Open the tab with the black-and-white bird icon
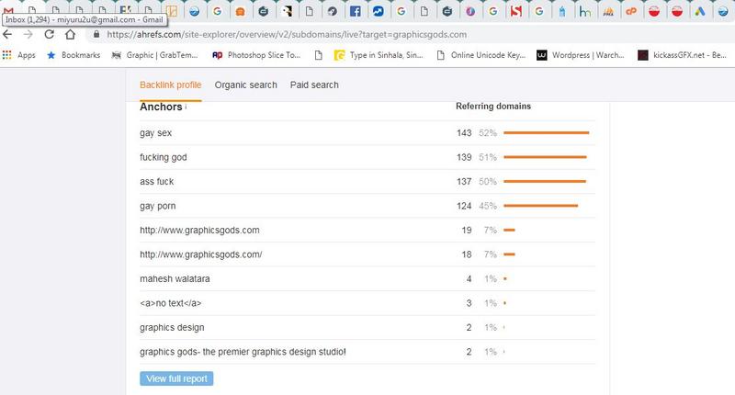735x395 pixels. [x=287, y=11]
